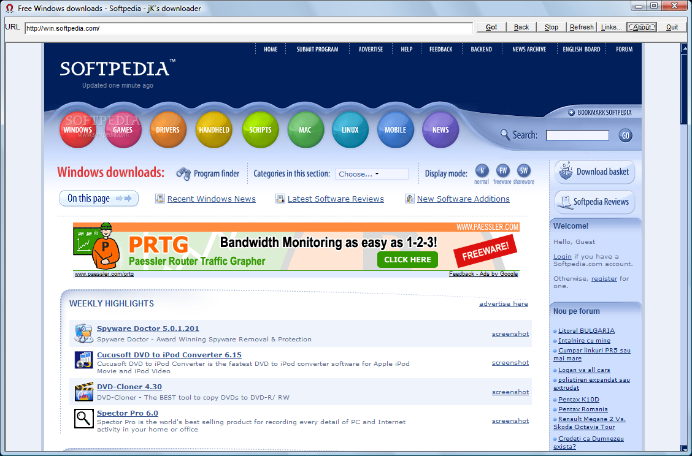692x456 pixels.
Task: Click the Softpedia Reviews icon
Action: tap(564, 202)
